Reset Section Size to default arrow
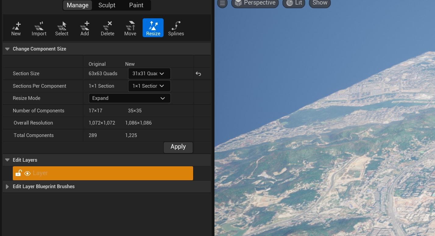This screenshot has width=435, height=236. [x=198, y=74]
